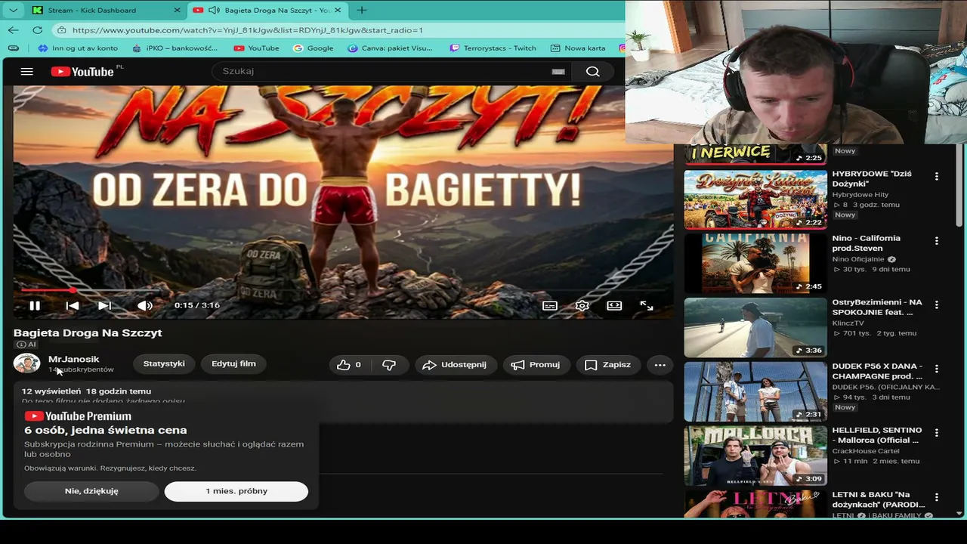Skip to the previous video
This screenshot has width=967, height=544.
73,306
